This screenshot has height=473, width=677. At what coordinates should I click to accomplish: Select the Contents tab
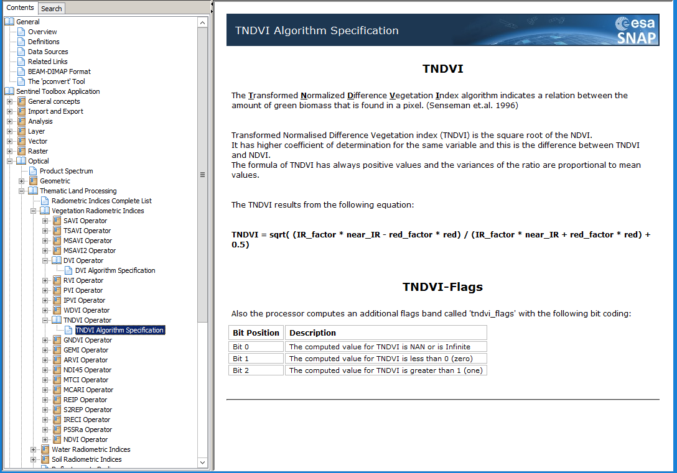pyautogui.click(x=20, y=7)
